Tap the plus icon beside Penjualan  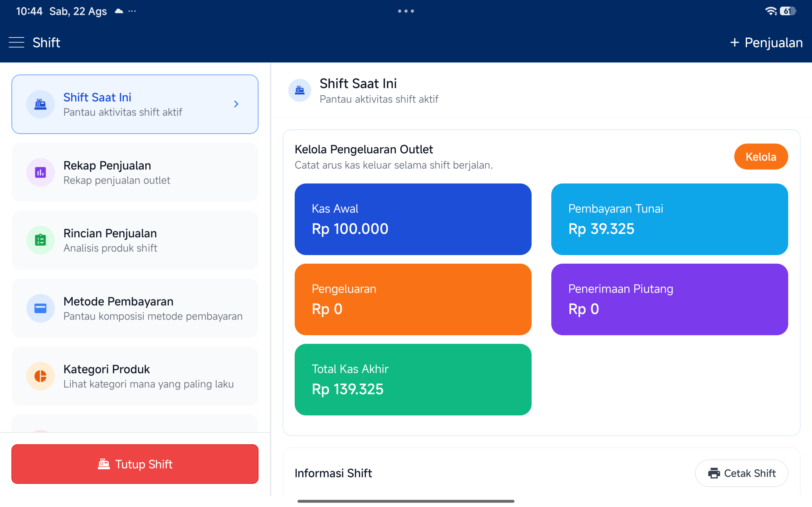tap(735, 42)
